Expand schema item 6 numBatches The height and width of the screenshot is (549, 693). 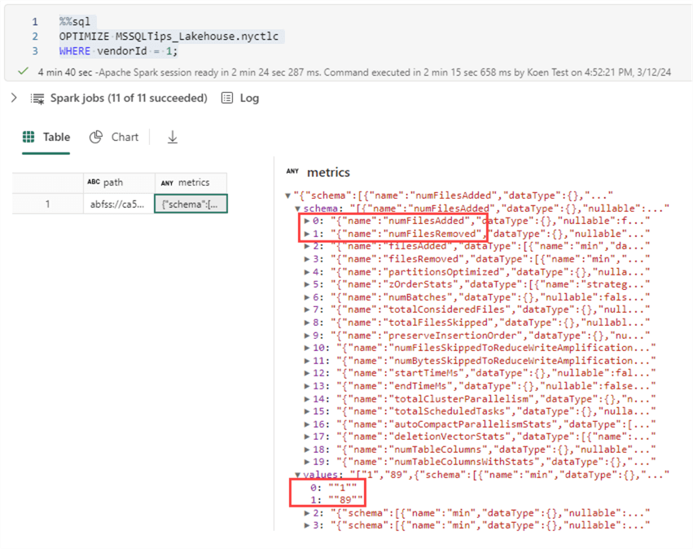point(307,297)
